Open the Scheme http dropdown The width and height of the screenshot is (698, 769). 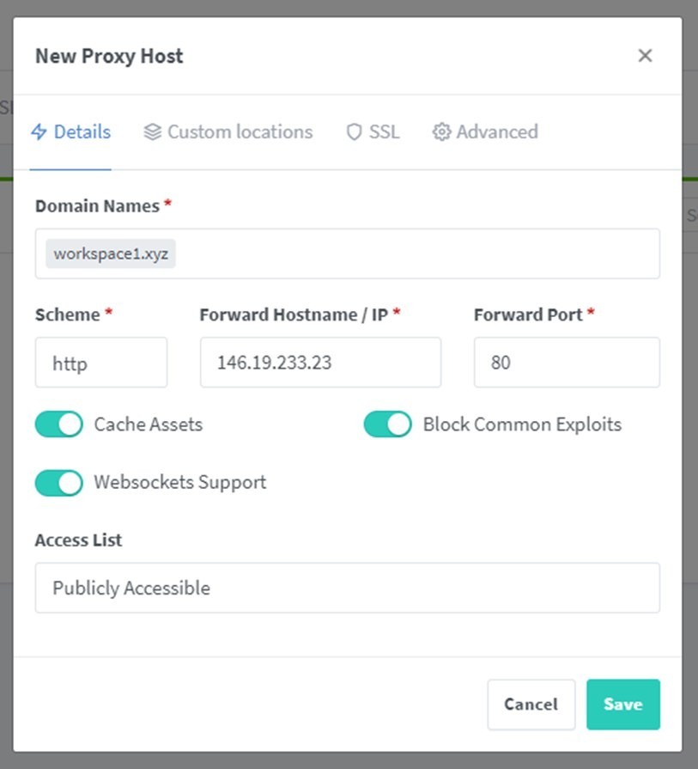pyautogui.click(x=101, y=363)
